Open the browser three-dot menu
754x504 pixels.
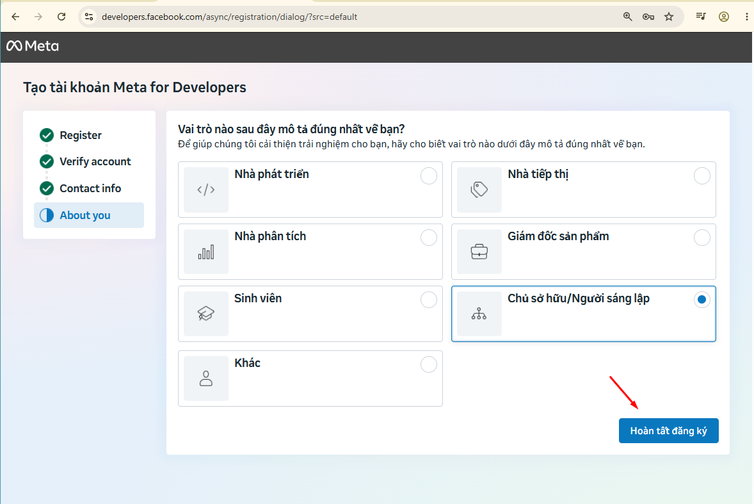pos(746,17)
